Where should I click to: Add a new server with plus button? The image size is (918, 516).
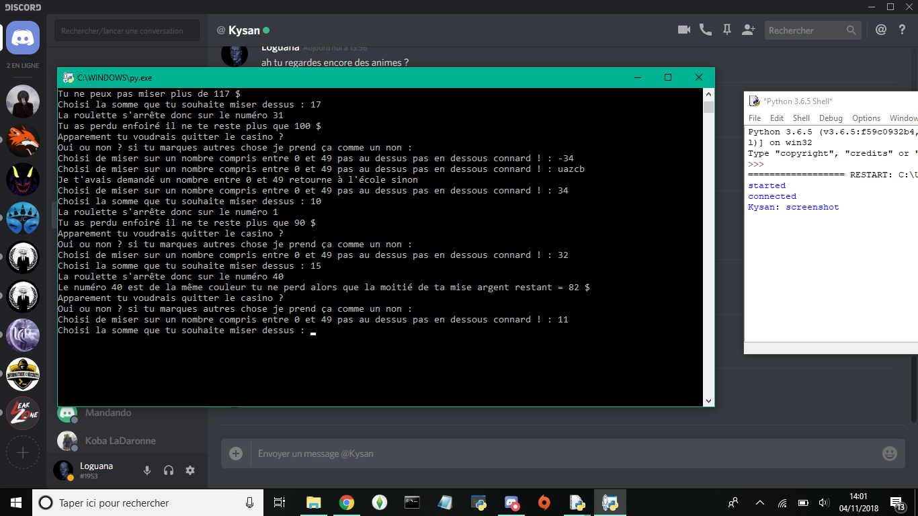[23, 453]
